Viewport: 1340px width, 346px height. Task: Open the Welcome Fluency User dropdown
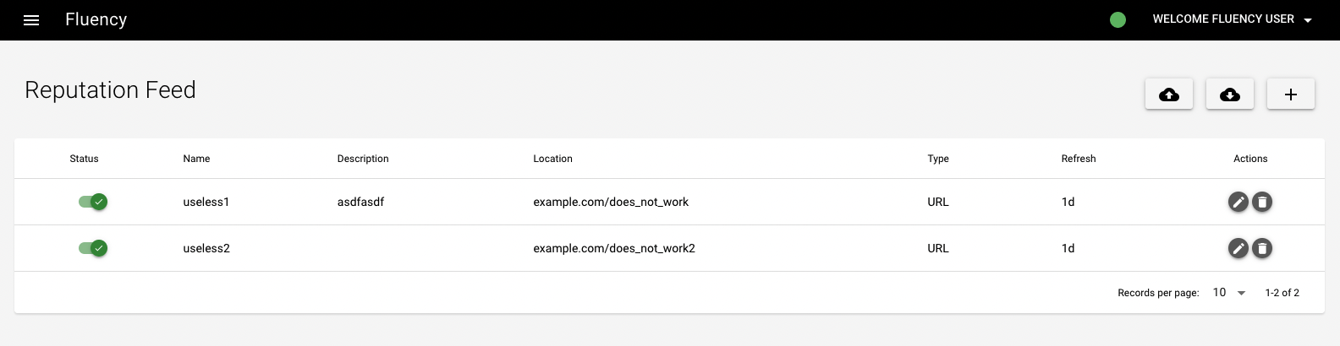point(1232,19)
